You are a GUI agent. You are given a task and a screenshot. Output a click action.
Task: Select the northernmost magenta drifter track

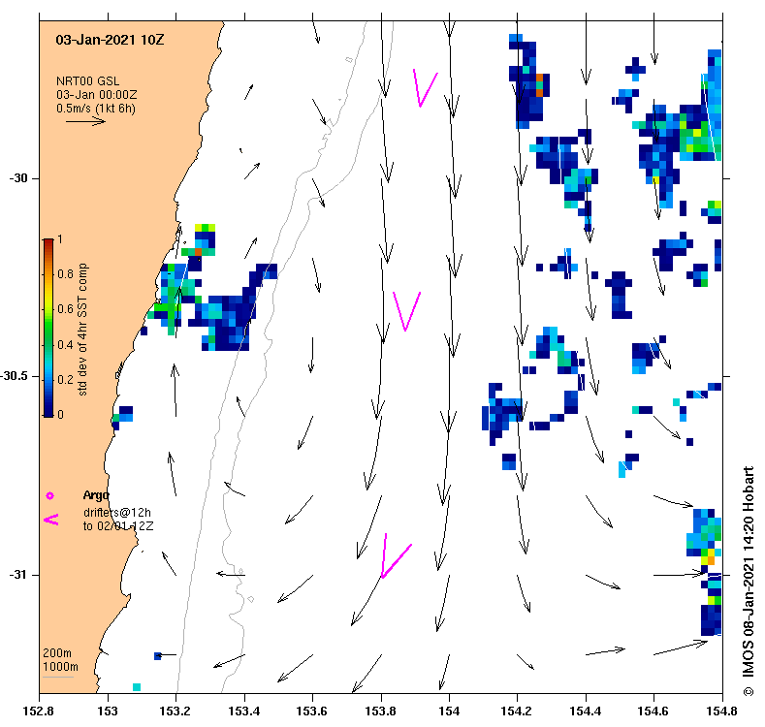pyautogui.click(x=425, y=88)
